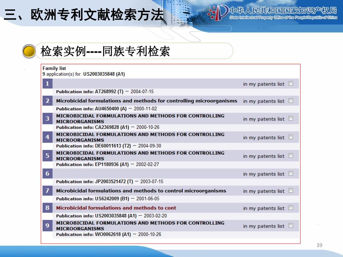Select number badge 3 in family list
The width and height of the screenshot is (343, 257).
48,118
